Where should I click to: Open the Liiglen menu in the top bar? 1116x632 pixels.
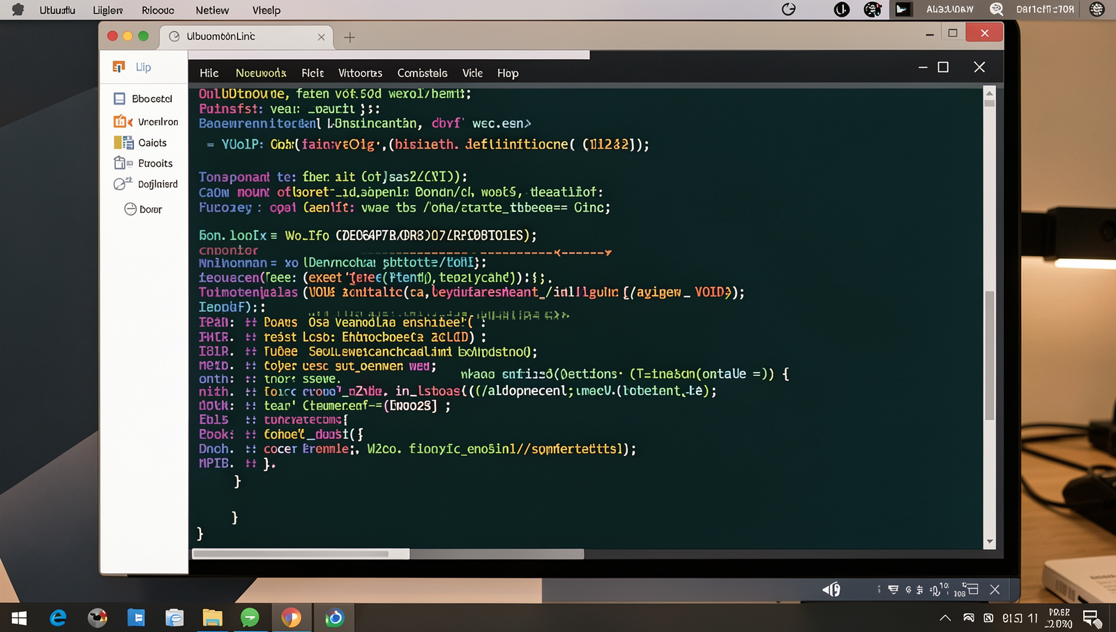(108, 10)
